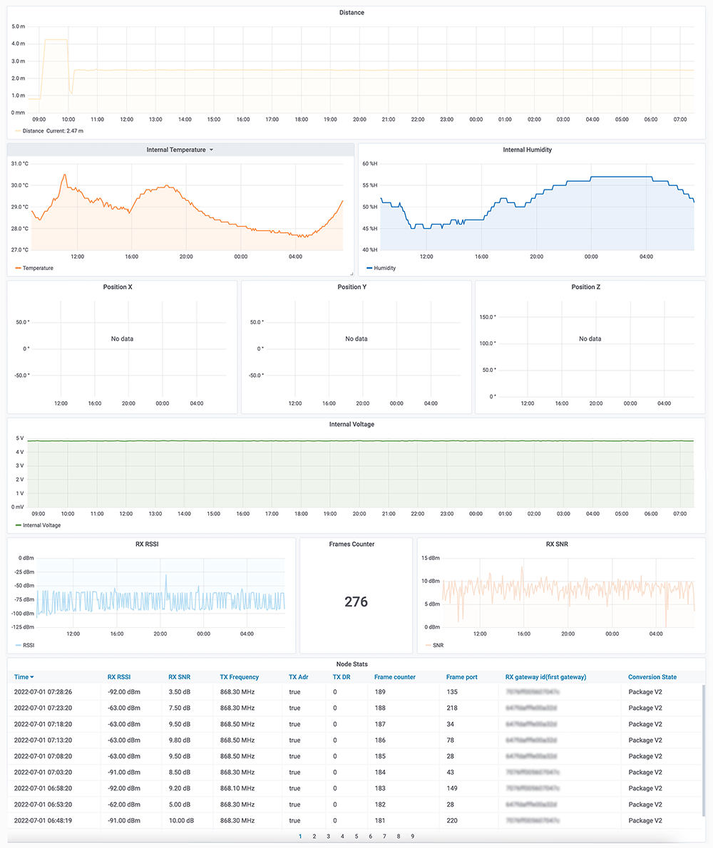Select the cell 2022-07-01 06:58:20
The height and width of the screenshot is (848, 713).
(x=43, y=789)
